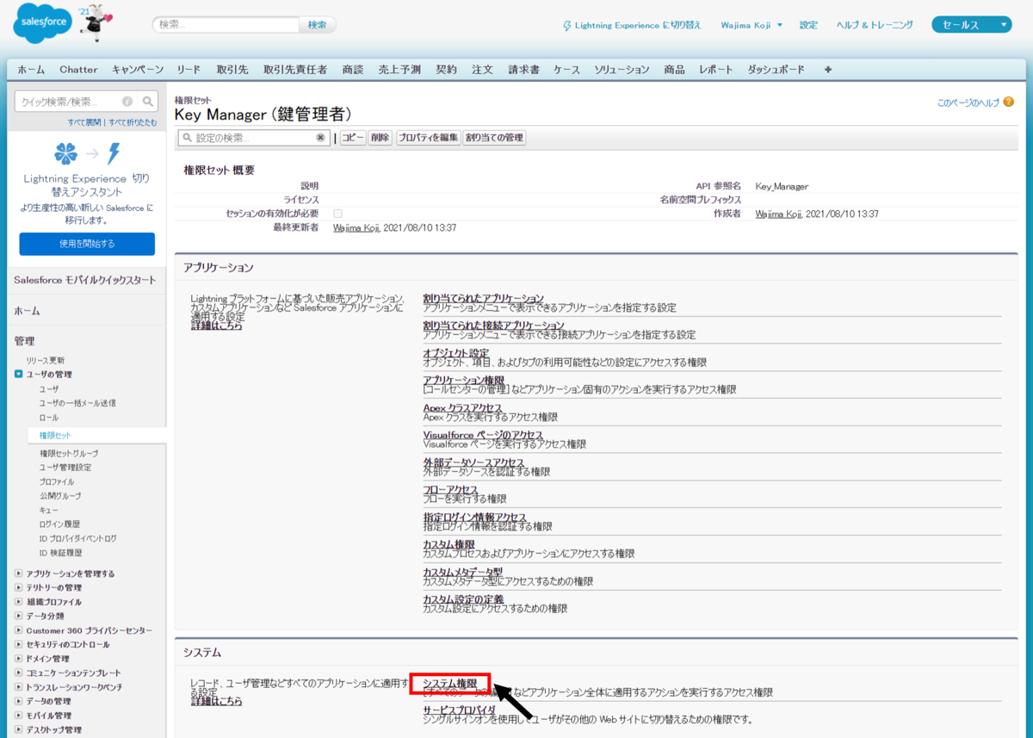Click the global search input field
This screenshot has width=1033, height=738.
226,25
